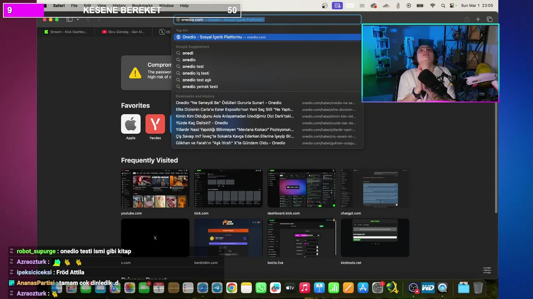Click the Cloudflare cloud menu bar icon

(386, 6)
